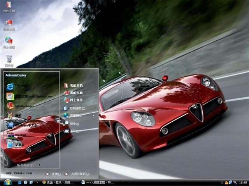This screenshot has height=186, width=249.
Task: Click the system clock showing 18:49
Action: [x=243, y=182]
